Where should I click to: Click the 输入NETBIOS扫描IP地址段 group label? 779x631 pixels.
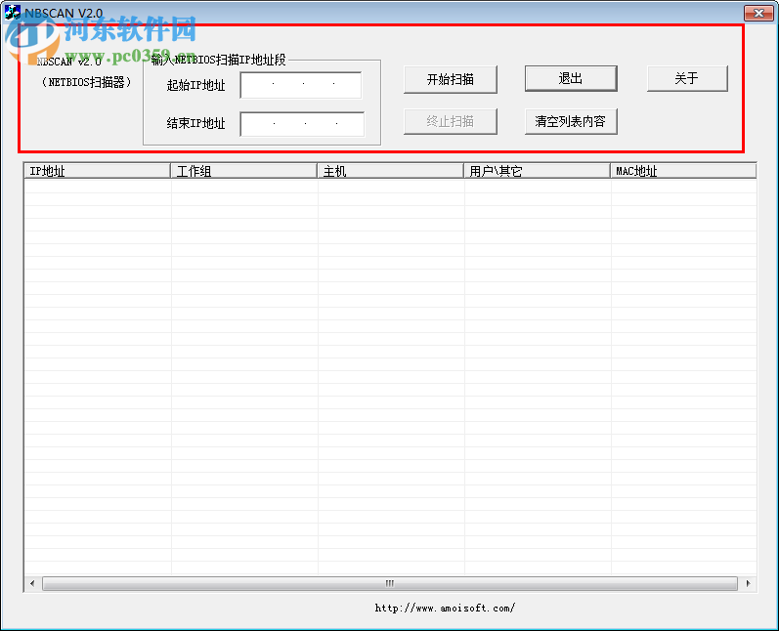[219, 60]
